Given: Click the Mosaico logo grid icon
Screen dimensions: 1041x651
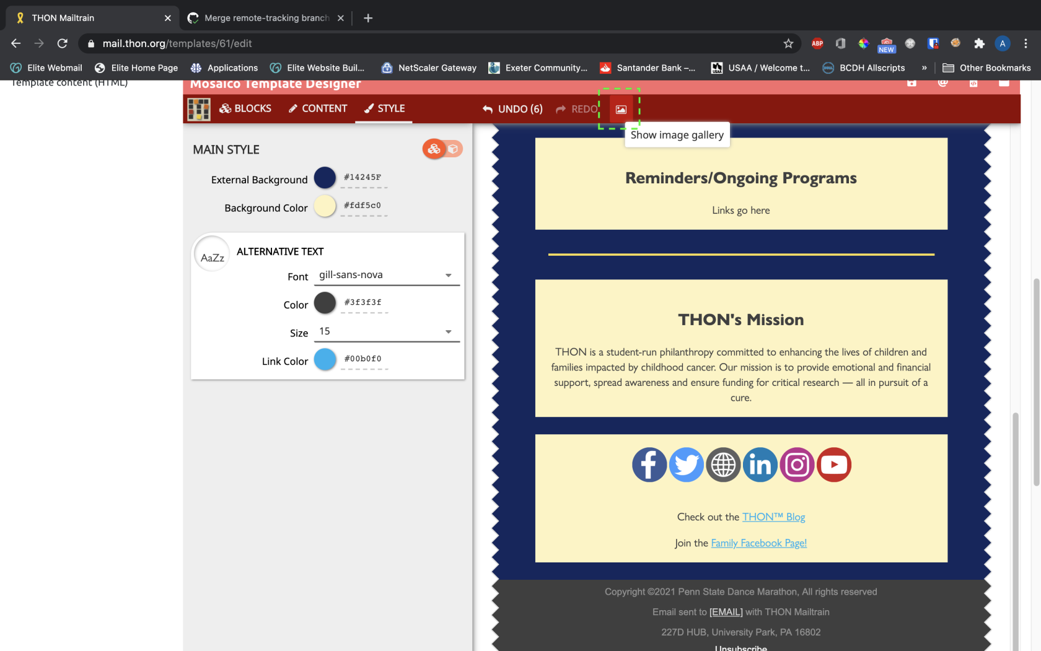Looking at the screenshot, I should tap(199, 109).
